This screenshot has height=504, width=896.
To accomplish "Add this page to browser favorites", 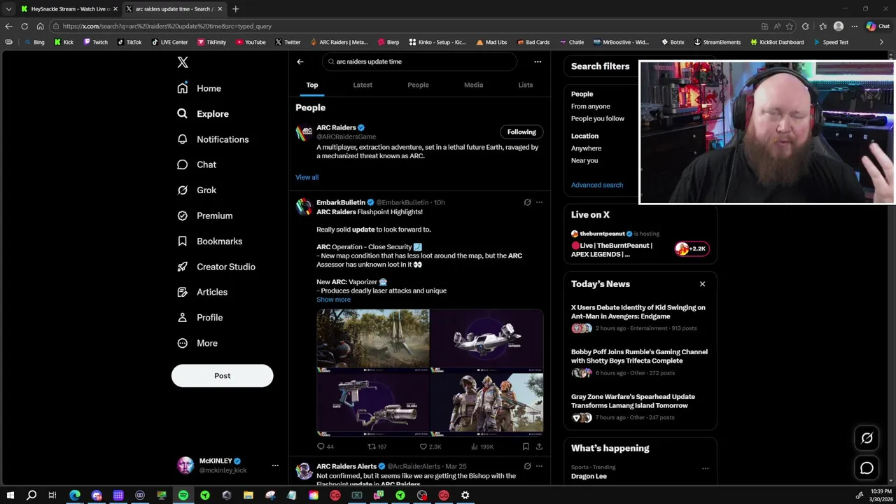I will click(789, 26).
